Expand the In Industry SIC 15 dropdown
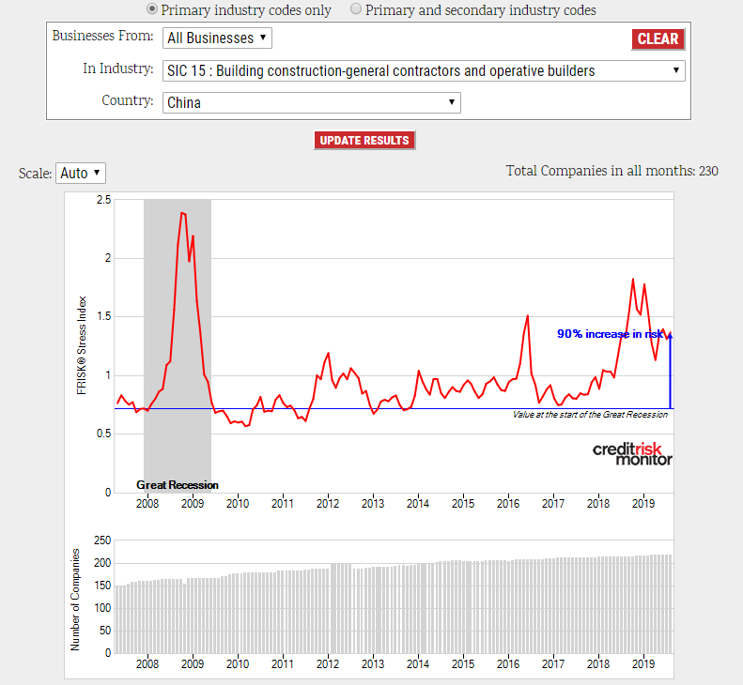 (424, 70)
